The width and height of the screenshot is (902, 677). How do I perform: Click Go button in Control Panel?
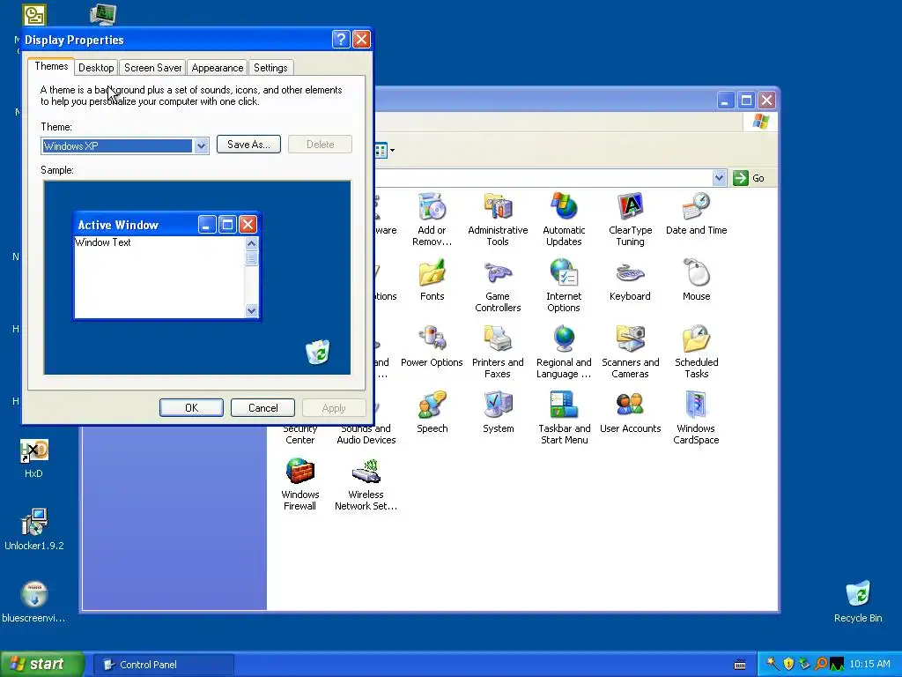pyautogui.click(x=750, y=178)
